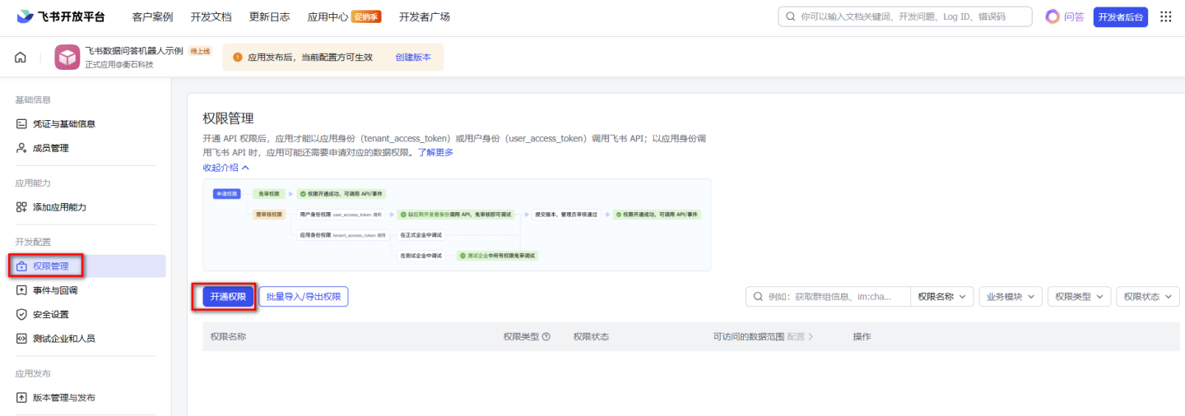Open 应用中心 in top navigation

328,16
